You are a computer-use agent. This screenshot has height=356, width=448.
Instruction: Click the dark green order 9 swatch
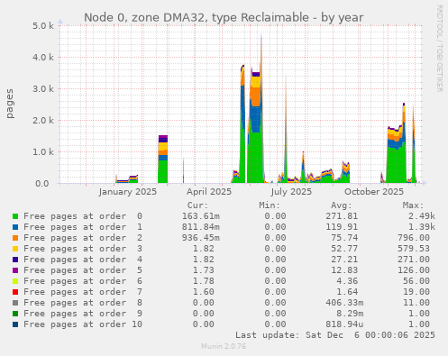click(x=15, y=314)
